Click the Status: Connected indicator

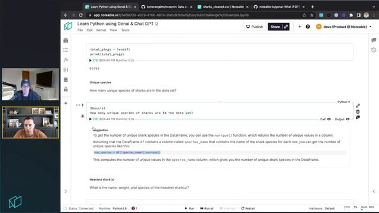(79, 208)
